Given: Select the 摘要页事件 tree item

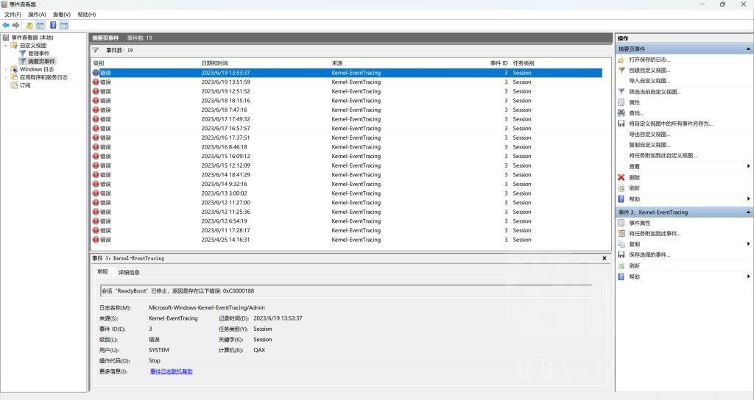Looking at the screenshot, I should [x=41, y=62].
